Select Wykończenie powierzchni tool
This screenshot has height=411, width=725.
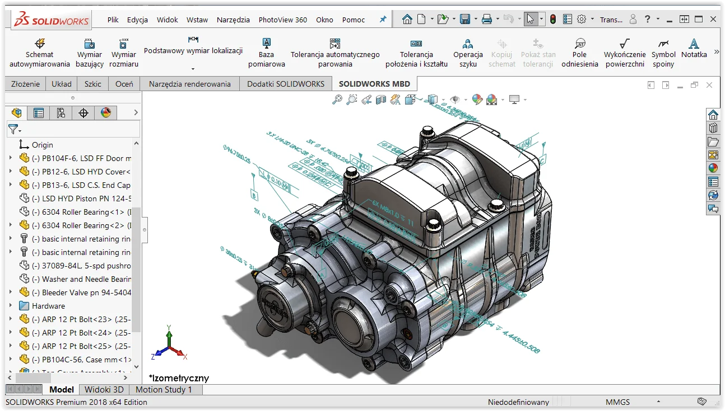point(625,53)
